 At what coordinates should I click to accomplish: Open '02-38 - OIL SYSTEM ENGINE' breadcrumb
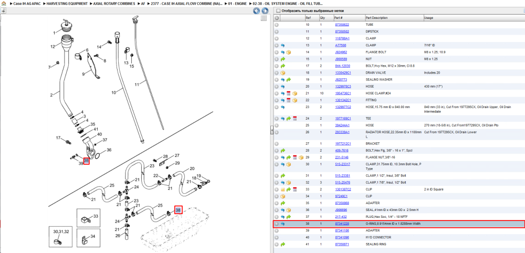pos(288,4)
